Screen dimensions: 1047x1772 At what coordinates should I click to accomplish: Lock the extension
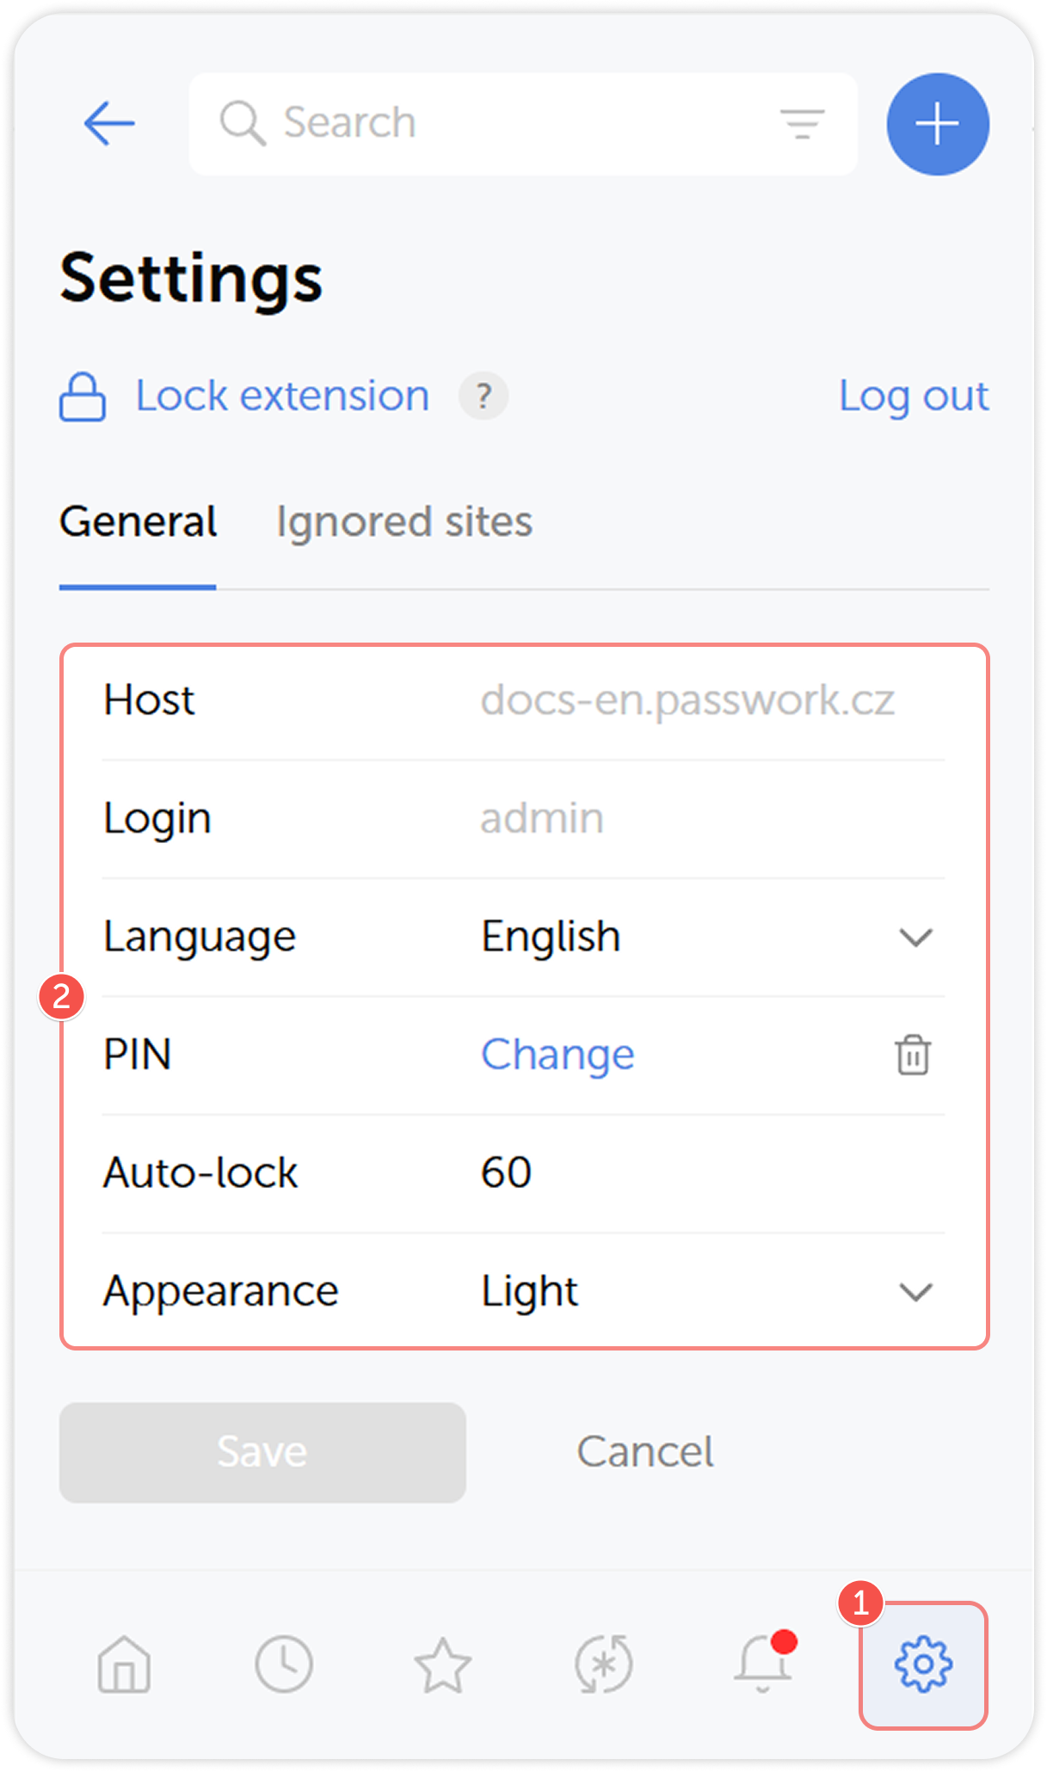[282, 396]
